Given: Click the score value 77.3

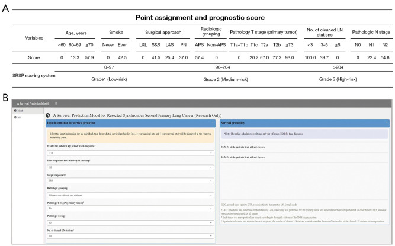Looking at the screenshot, I should coord(277,57).
